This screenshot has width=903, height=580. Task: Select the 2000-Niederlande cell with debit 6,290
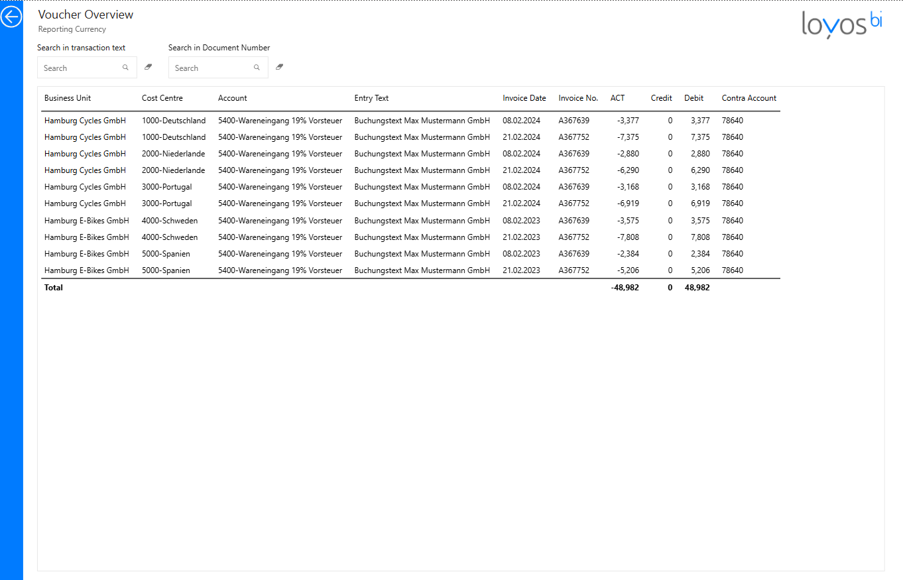pos(174,170)
